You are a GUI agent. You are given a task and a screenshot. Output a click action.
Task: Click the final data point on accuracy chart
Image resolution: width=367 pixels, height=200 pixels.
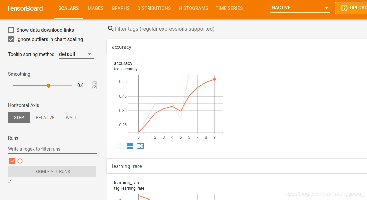(x=214, y=79)
